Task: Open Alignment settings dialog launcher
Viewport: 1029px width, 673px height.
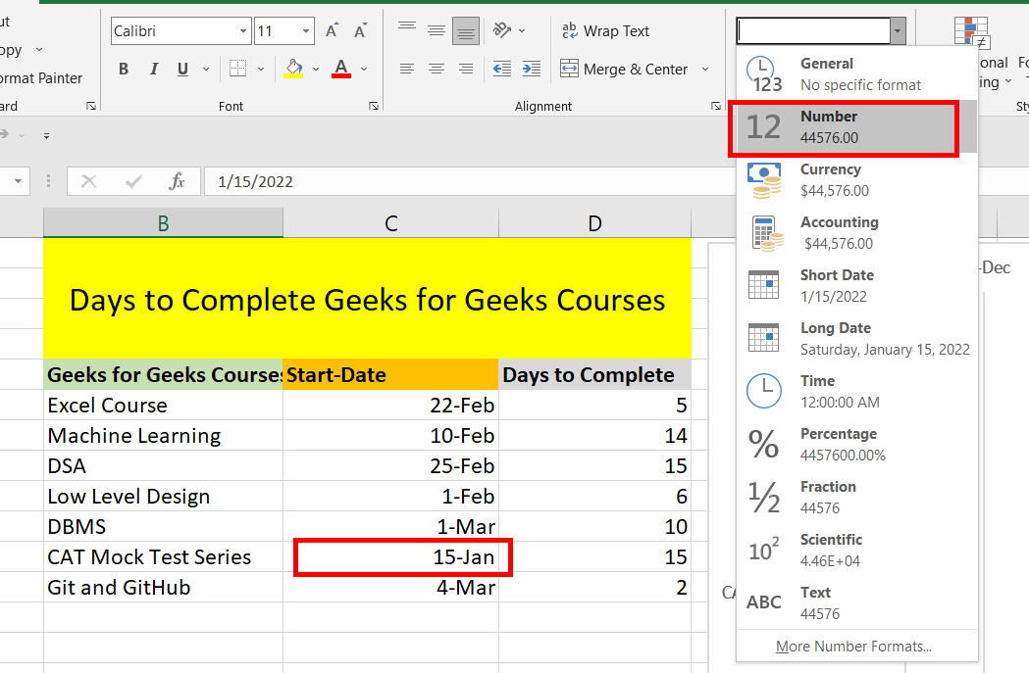Action: 716,106
